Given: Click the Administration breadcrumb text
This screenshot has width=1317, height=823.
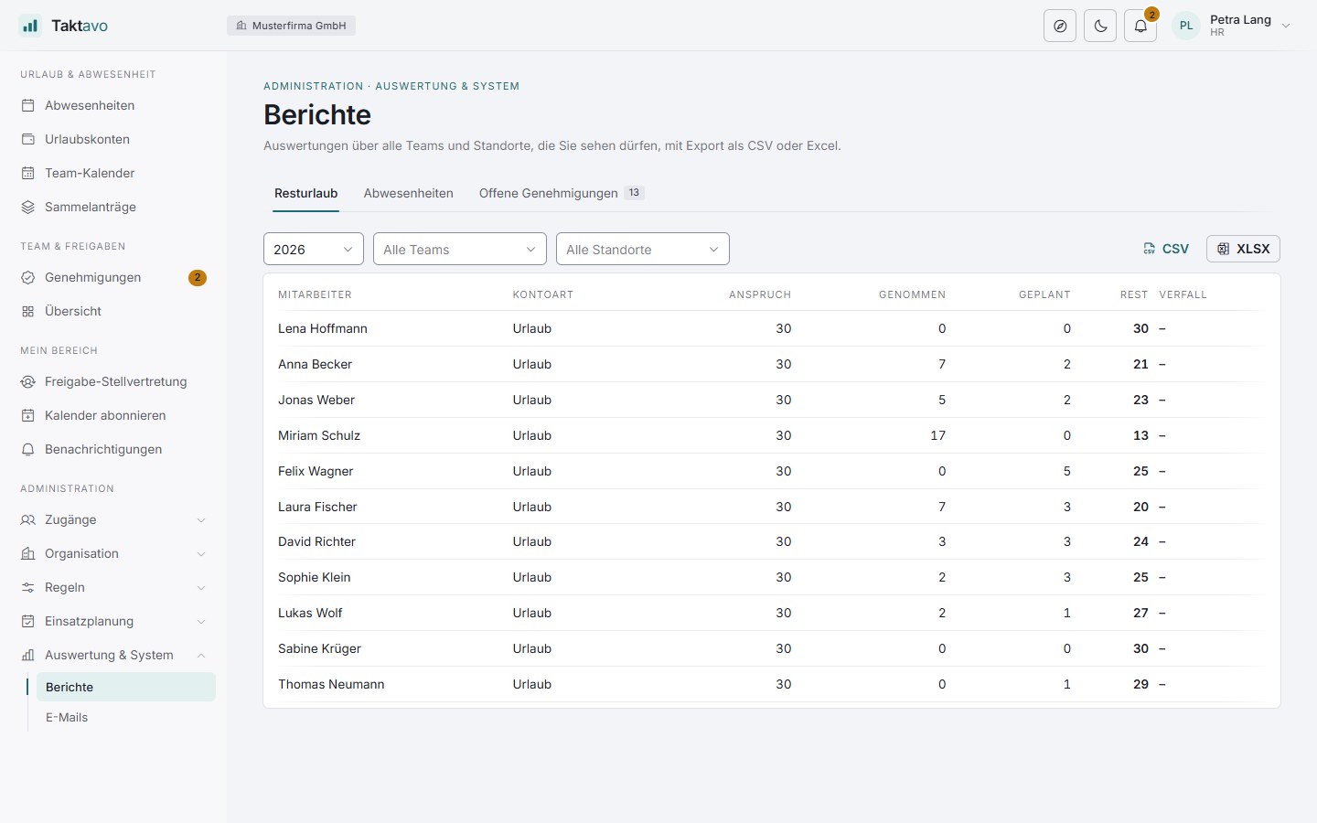Looking at the screenshot, I should 314,86.
